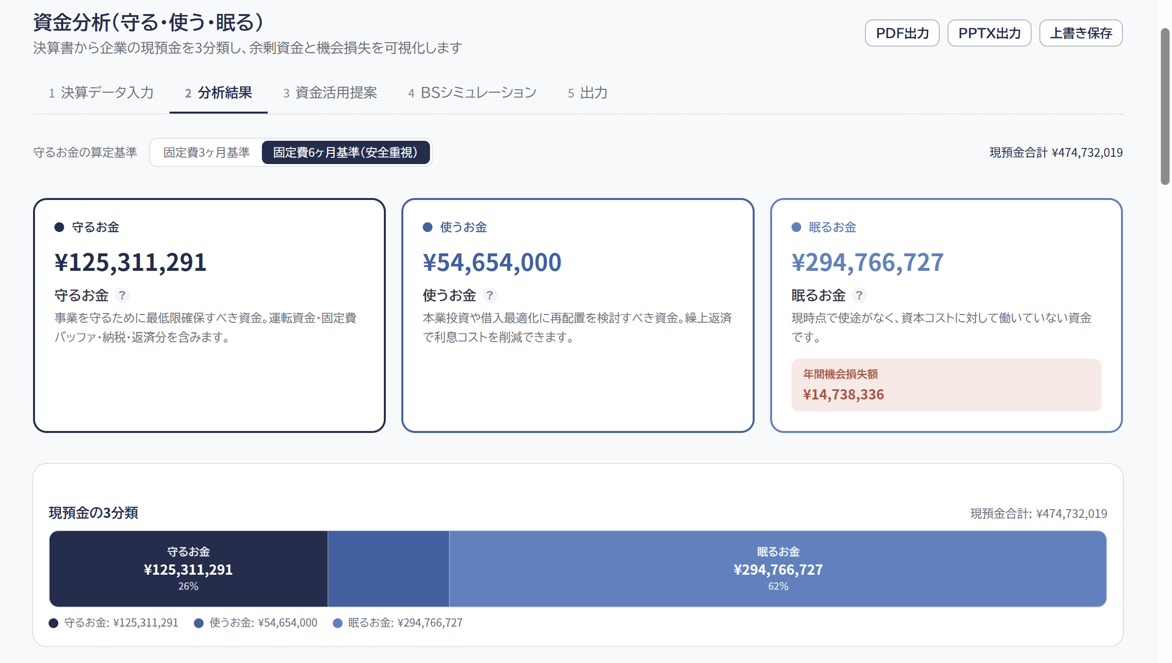The height and width of the screenshot is (663, 1172).
Task: Click the page vertical scrollbar thumb
Action: (x=1165, y=106)
